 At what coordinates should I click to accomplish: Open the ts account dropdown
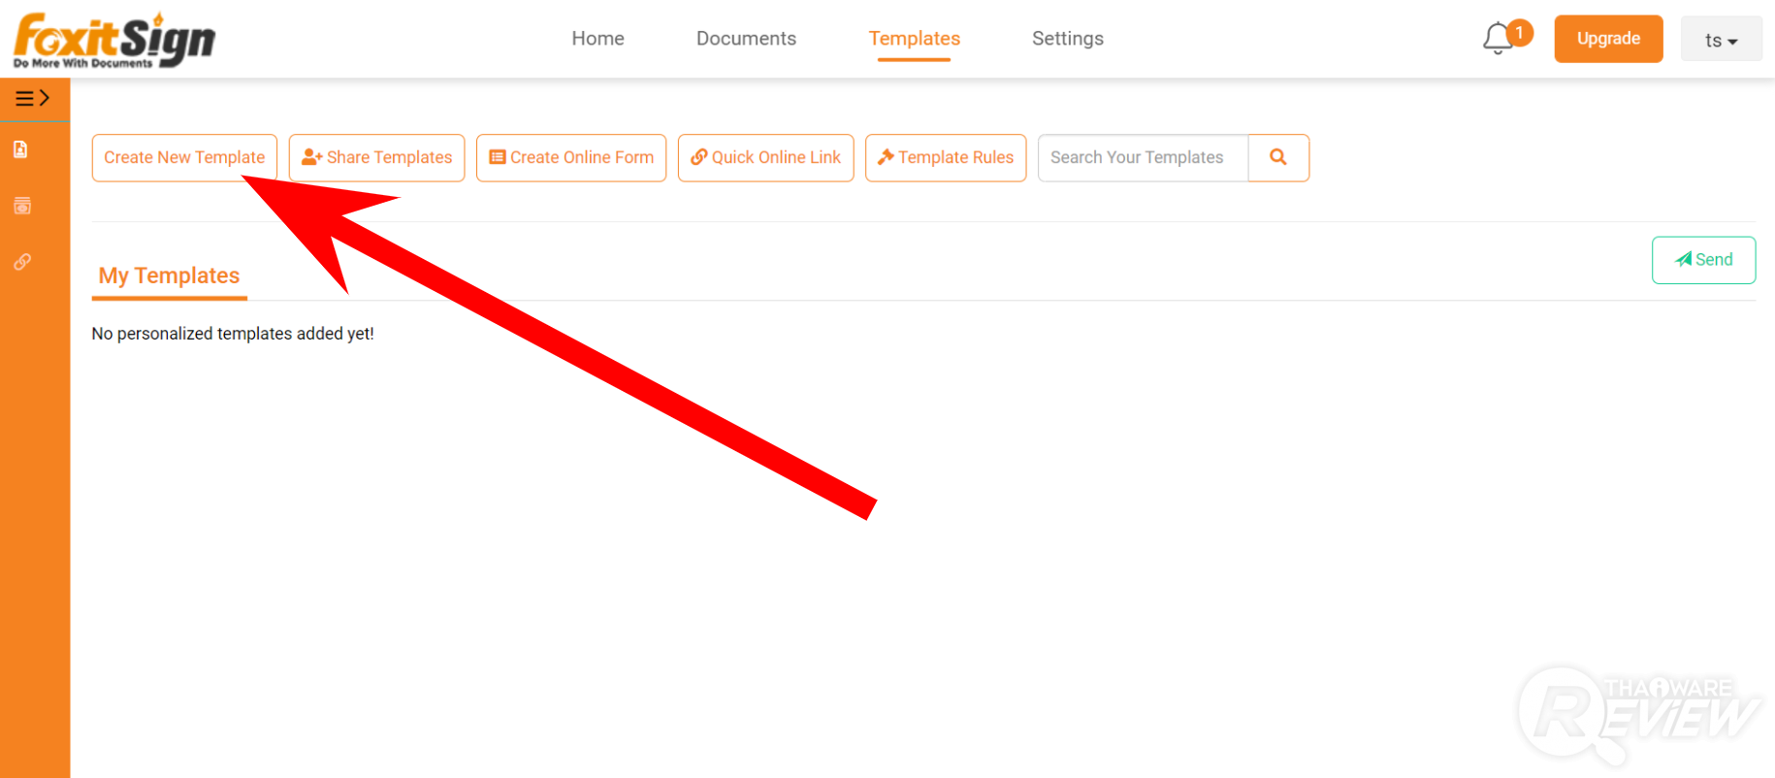coord(1722,40)
